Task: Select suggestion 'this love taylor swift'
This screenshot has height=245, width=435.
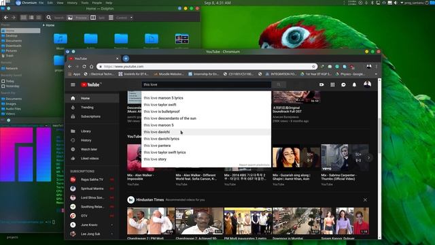Action: tap(206, 105)
